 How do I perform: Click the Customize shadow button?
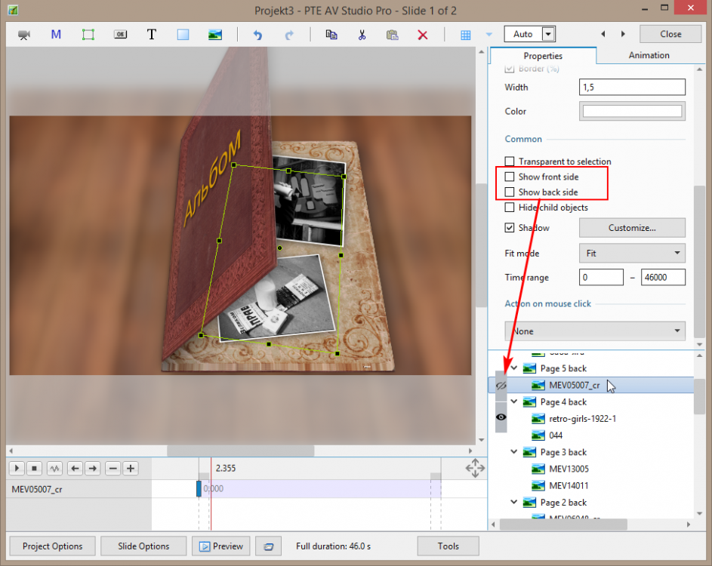(632, 228)
